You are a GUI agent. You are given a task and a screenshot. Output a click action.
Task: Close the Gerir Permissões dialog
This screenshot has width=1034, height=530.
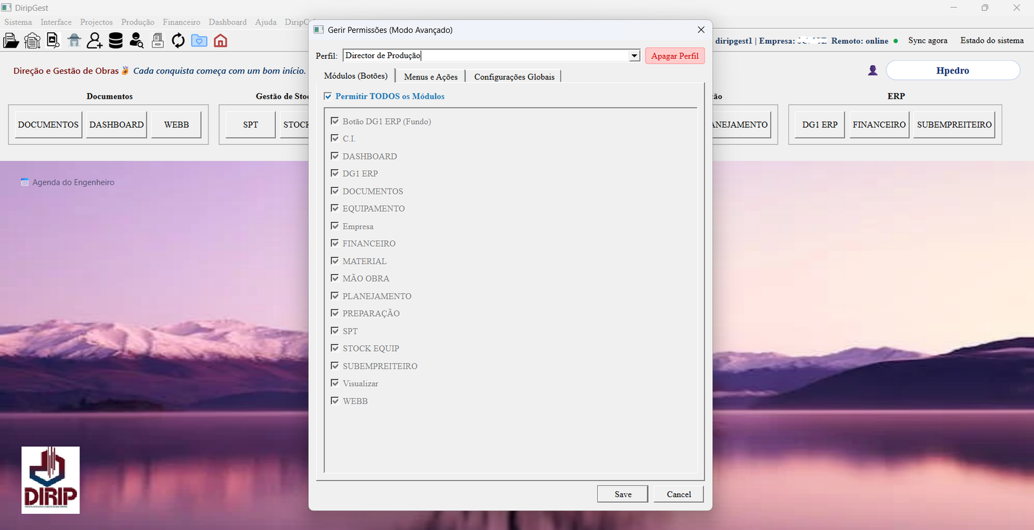701,30
